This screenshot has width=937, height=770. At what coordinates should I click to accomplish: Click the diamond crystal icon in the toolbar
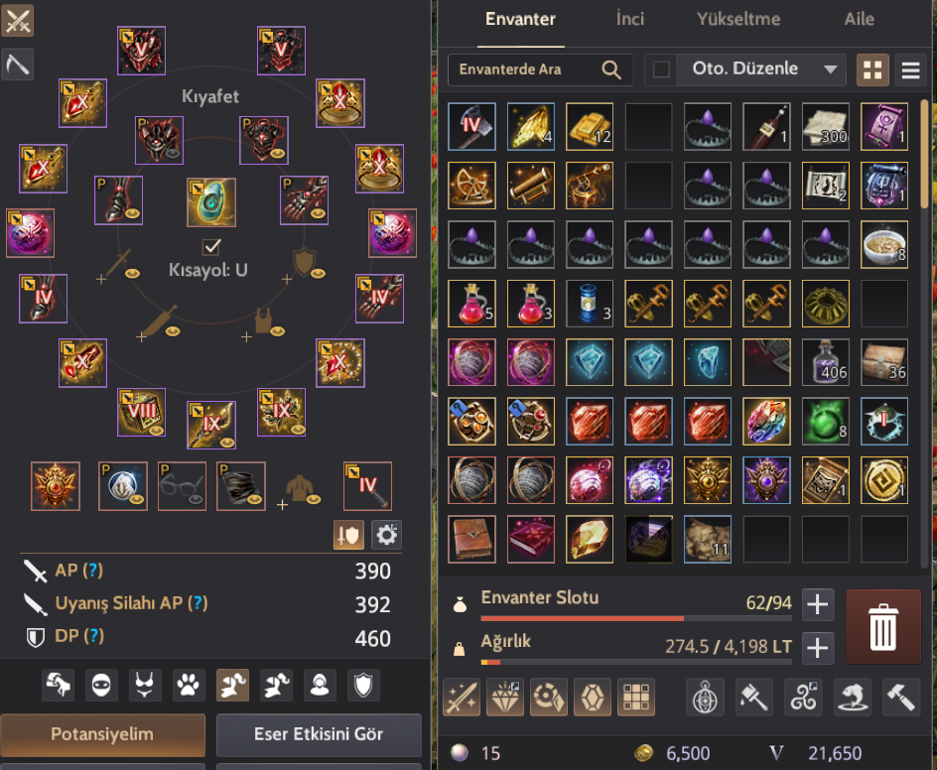pyautogui.click(x=505, y=697)
